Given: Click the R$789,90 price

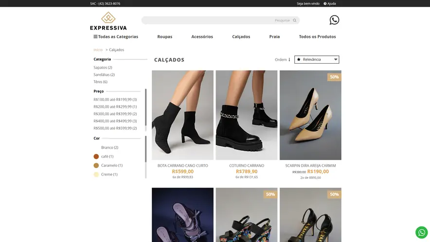Looking at the screenshot, I should [x=247, y=171].
